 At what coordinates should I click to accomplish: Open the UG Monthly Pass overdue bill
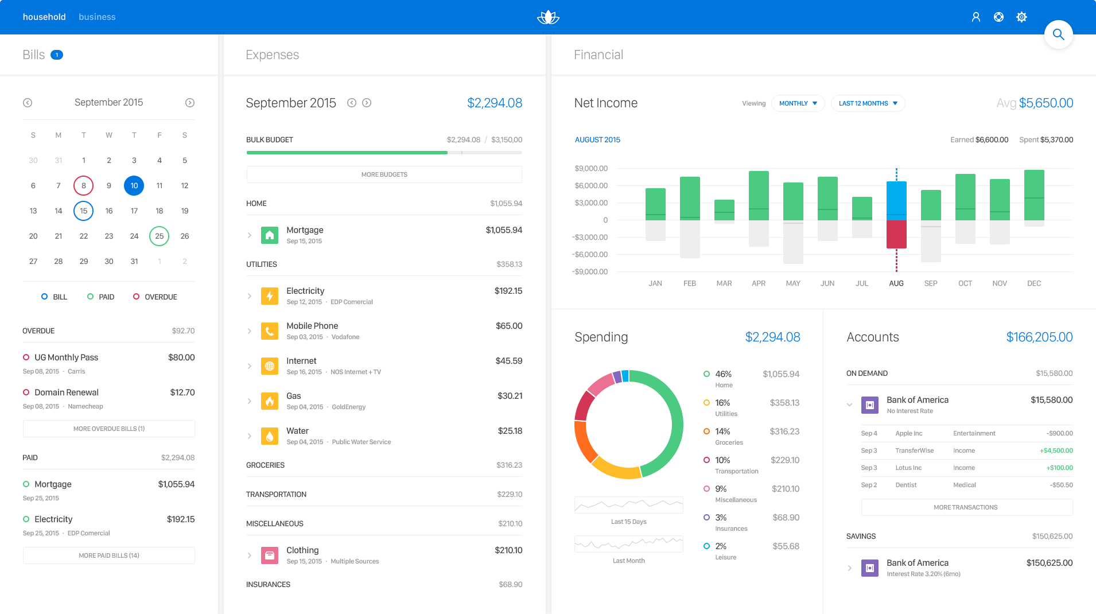click(x=109, y=364)
